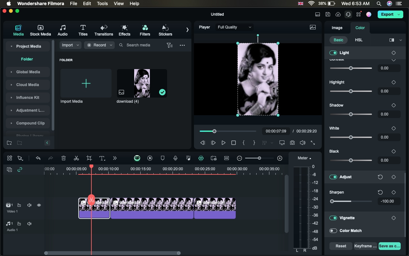Click the voiceover microphone icon
Screen dimensions: 409x256
tap(175, 158)
